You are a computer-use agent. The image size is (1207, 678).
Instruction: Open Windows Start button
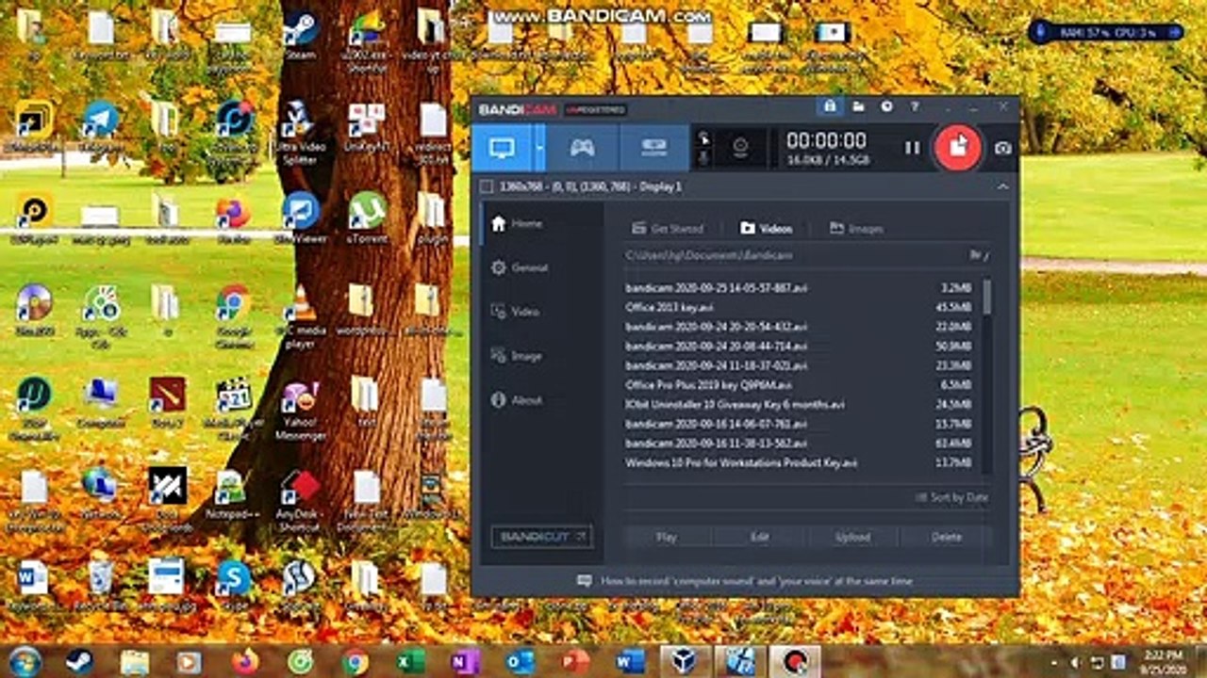click(x=25, y=661)
